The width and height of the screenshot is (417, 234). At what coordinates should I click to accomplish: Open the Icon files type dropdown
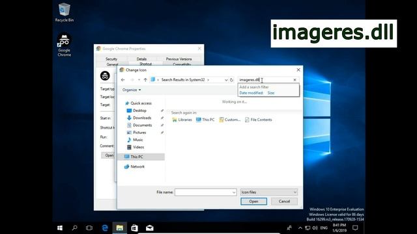coord(268,192)
